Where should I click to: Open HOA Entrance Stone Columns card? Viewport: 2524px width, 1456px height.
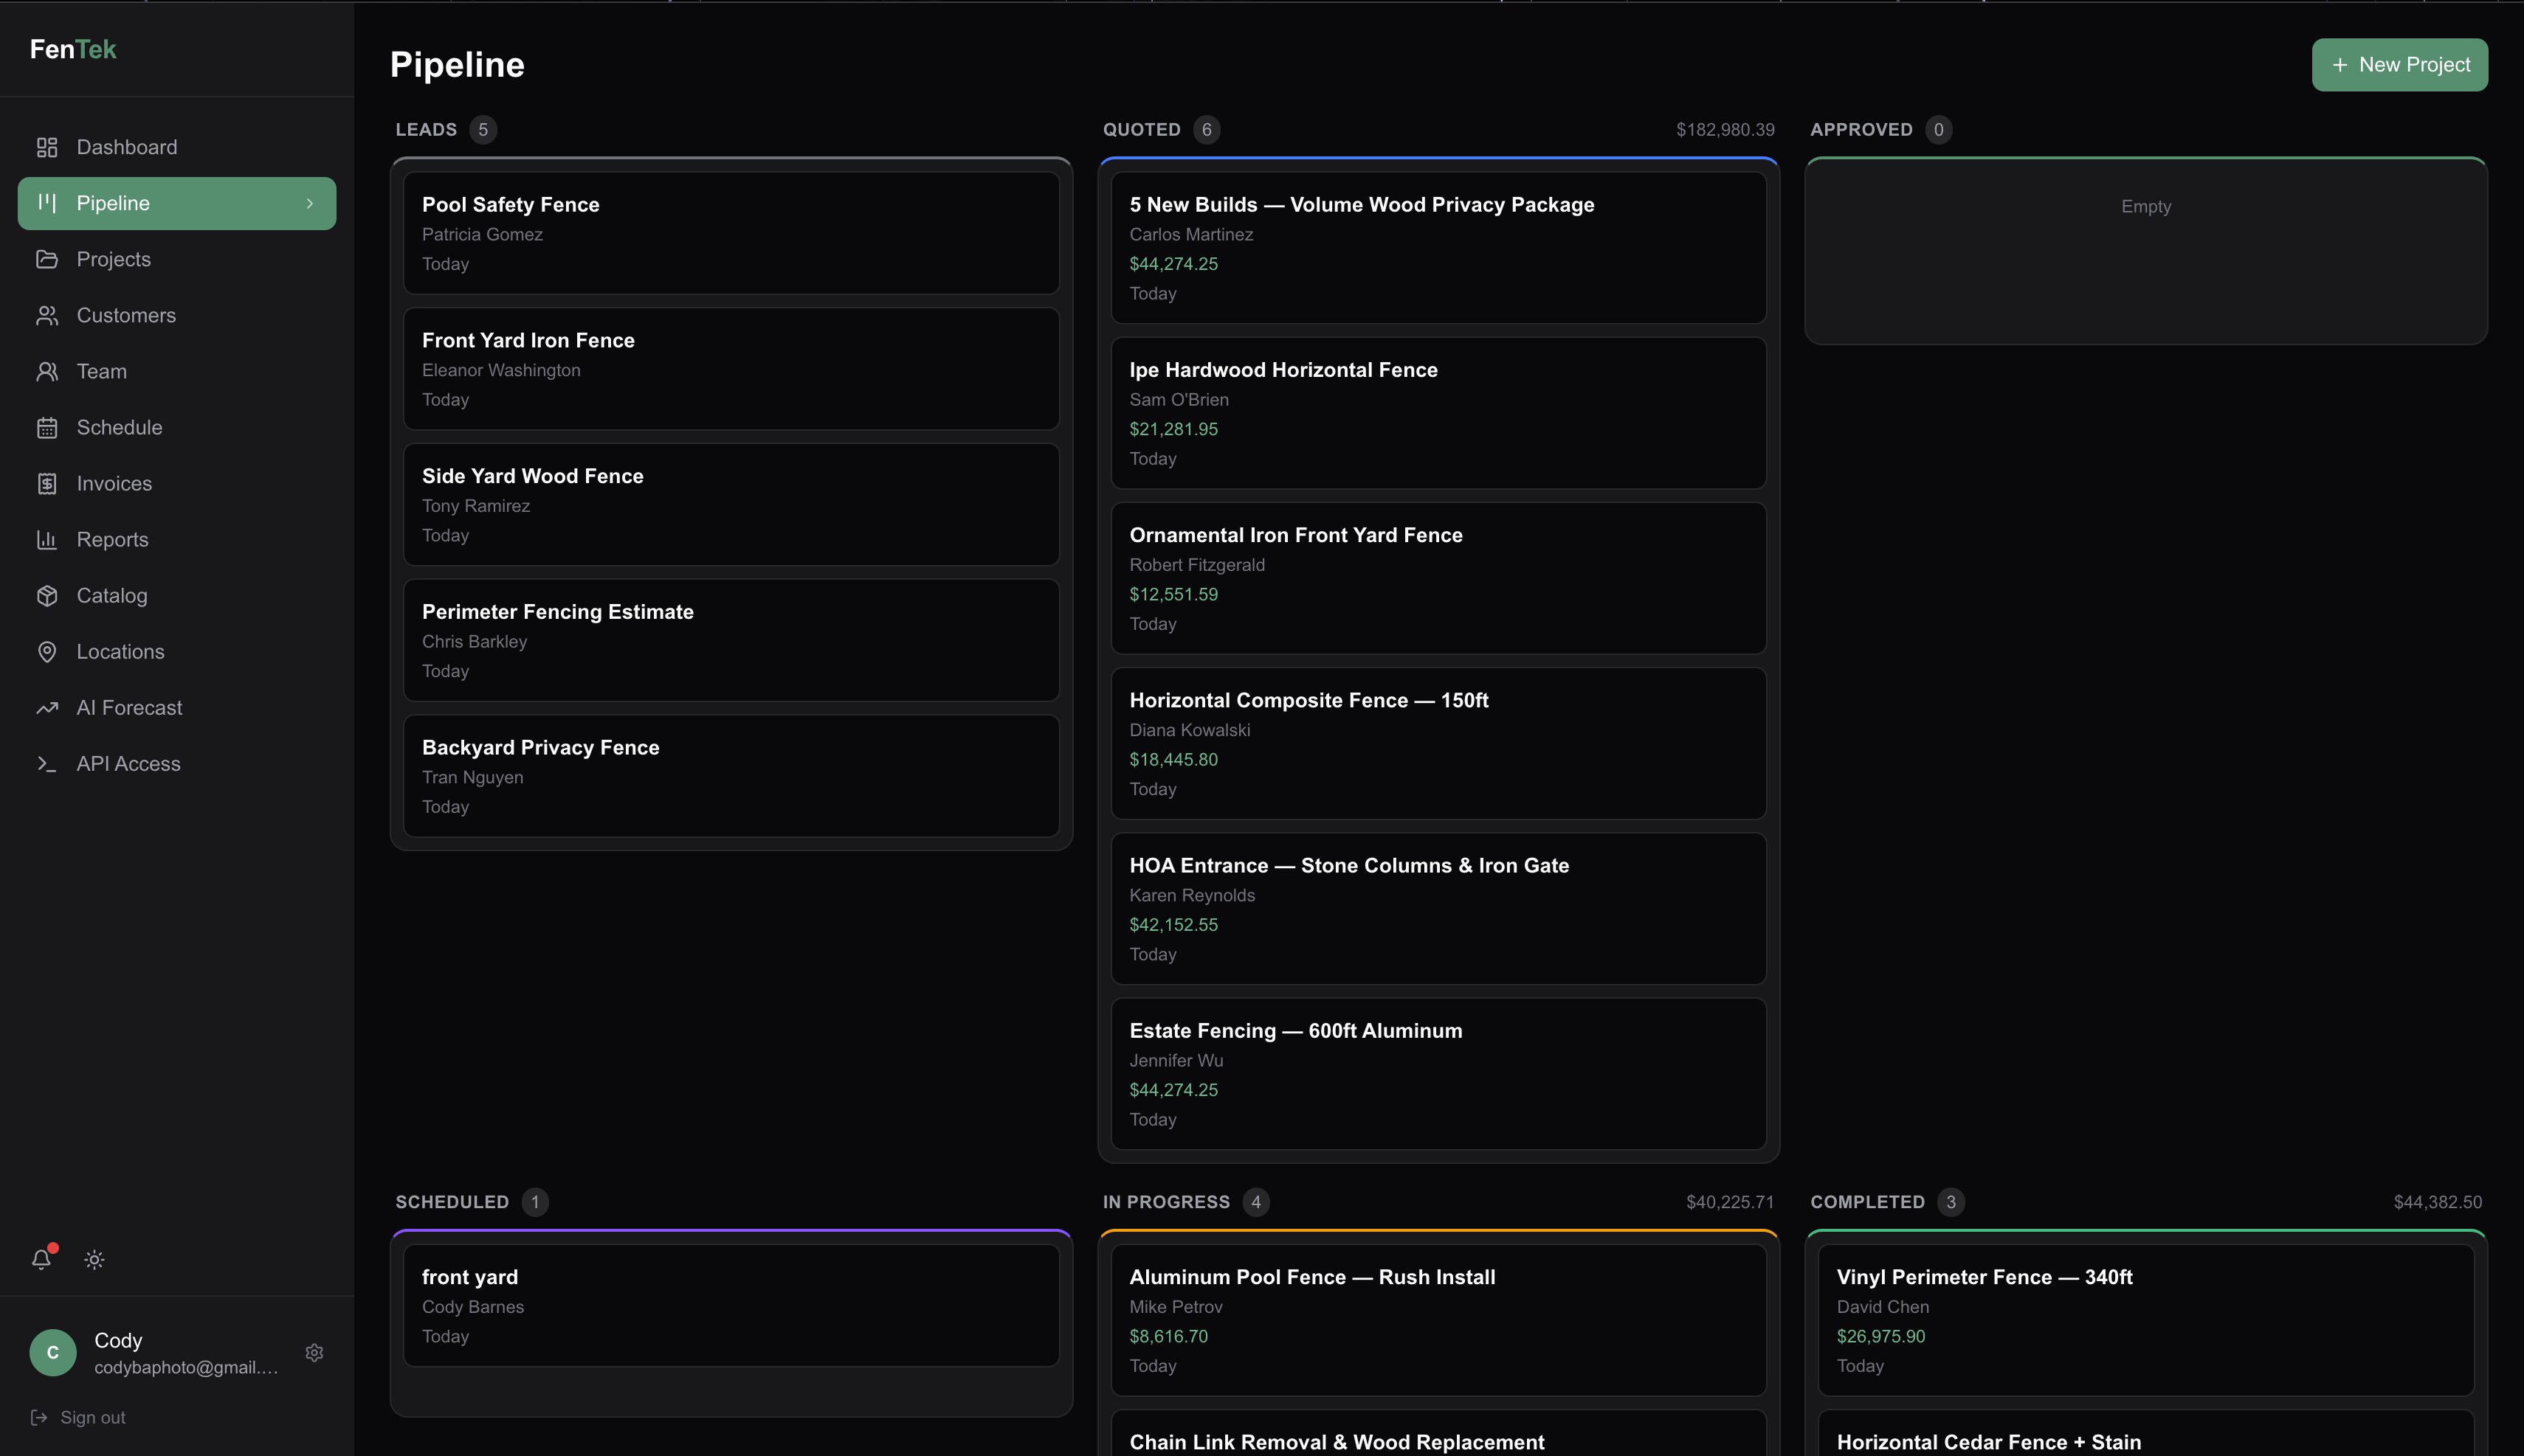click(1438, 908)
